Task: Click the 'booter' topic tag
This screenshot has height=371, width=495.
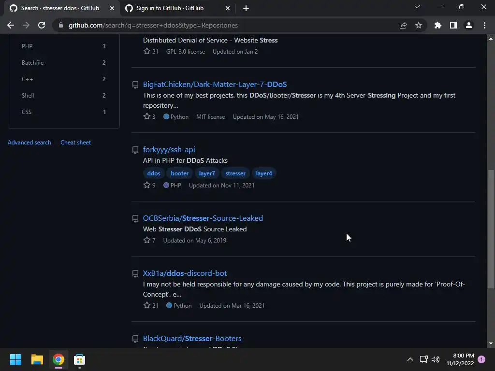Action: point(179,173)
